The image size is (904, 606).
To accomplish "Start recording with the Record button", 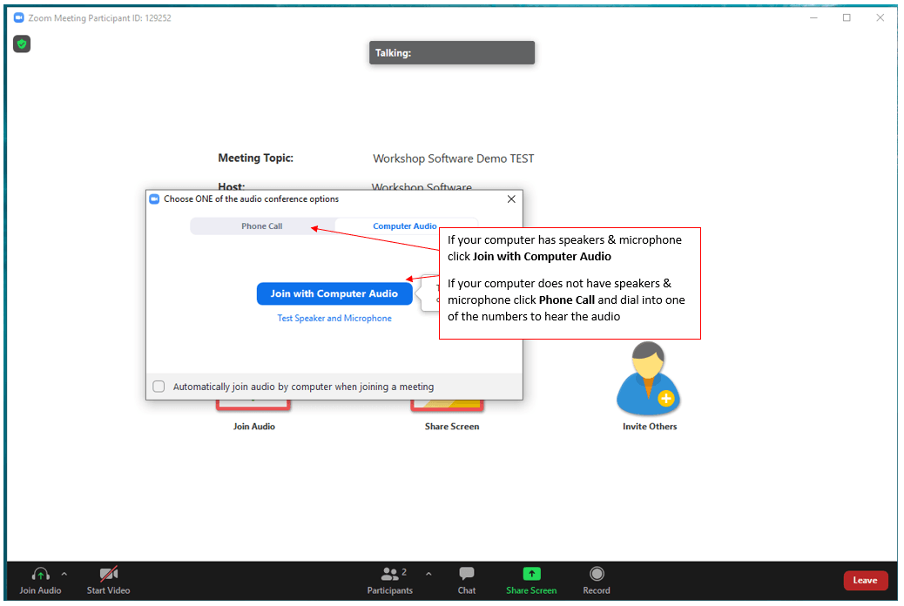I will click(596, 581).
